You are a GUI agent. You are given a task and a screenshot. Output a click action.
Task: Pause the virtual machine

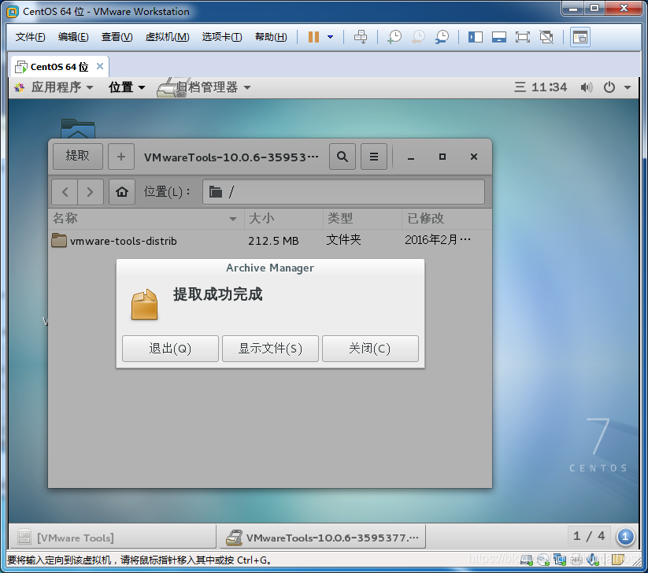point(313,37)
